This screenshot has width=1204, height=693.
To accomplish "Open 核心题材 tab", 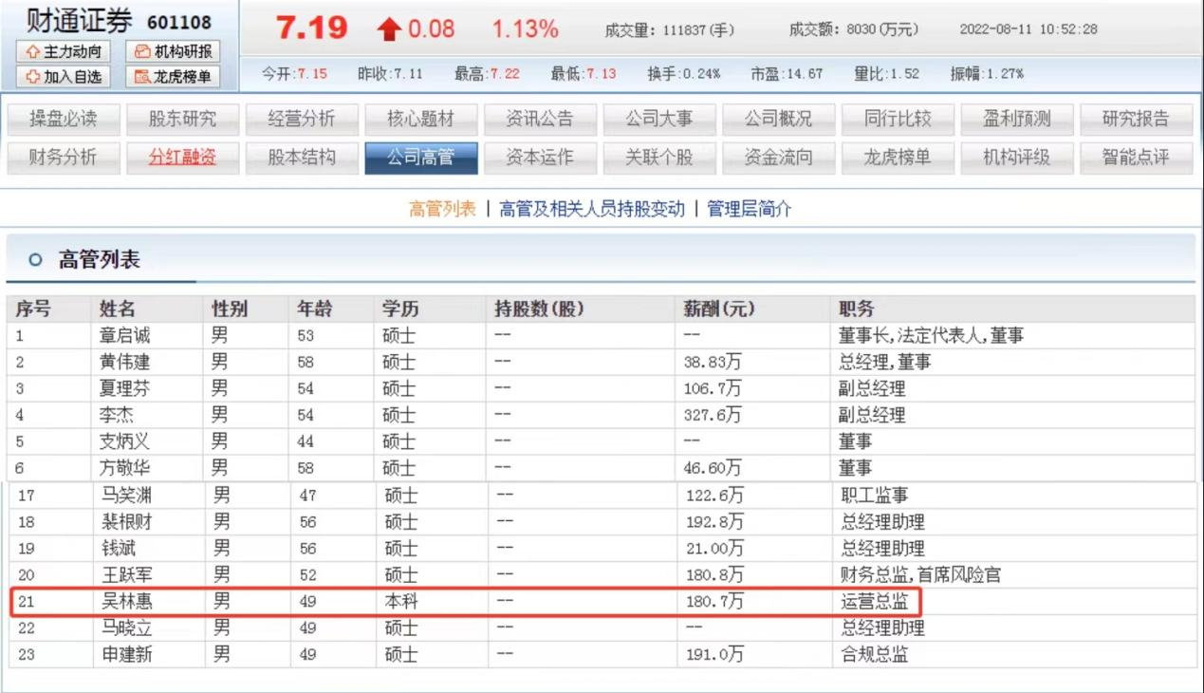I will pyautogui.click(x=420, y=120).
